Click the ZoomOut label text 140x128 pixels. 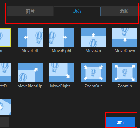point(93,86)
